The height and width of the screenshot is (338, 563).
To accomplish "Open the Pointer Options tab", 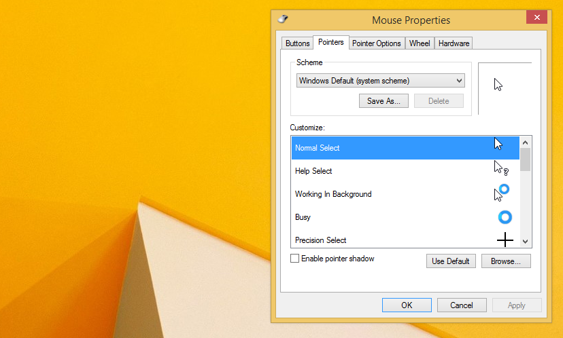I will pyautogui.click(x=376, y=43).
